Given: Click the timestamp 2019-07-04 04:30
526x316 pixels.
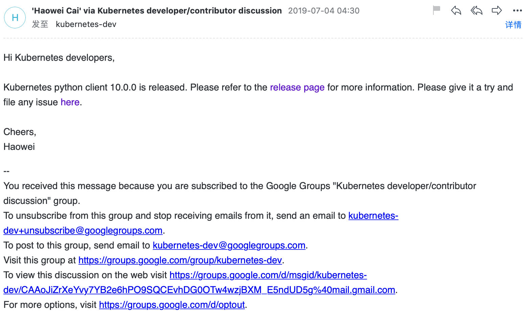Looking at the screenshot, I should click(324, 11).
